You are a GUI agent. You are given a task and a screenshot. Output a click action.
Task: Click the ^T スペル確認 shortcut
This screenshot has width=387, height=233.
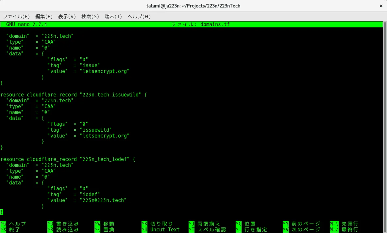(x=207, y=229)
